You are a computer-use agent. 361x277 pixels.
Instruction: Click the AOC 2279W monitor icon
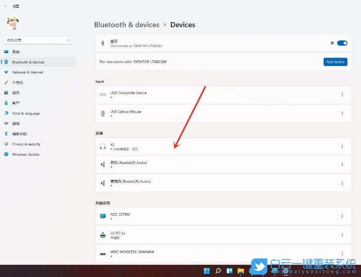pyautogui.click(x=103, y=216)
